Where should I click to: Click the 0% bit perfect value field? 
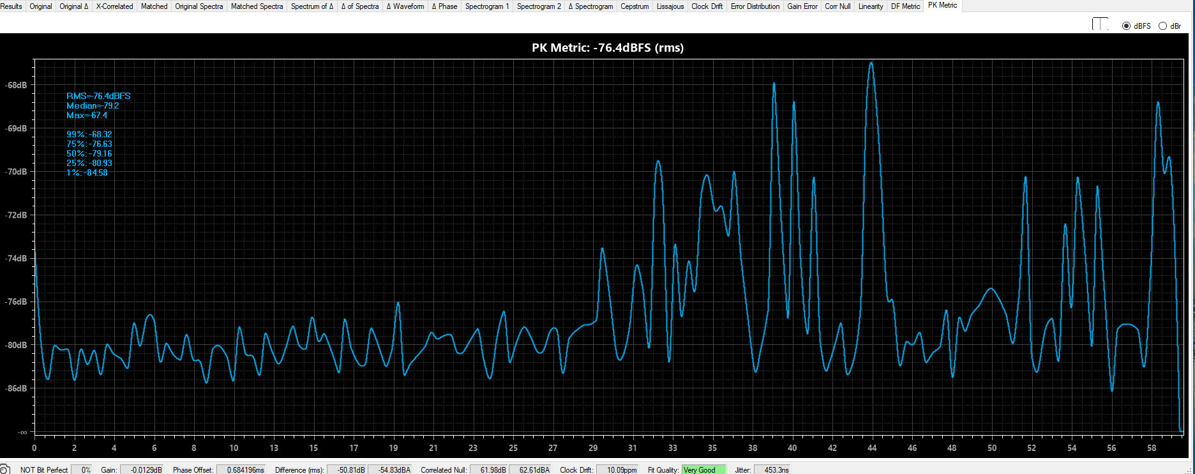coord(82,470)
